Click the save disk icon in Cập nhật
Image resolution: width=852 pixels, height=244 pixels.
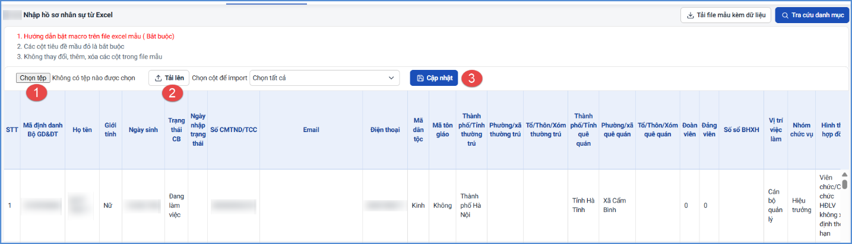420,78
